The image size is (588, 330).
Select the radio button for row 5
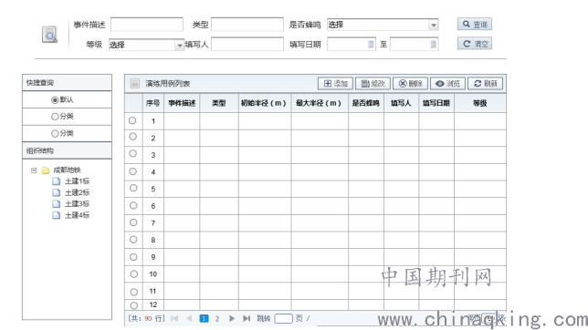(133, 188)
